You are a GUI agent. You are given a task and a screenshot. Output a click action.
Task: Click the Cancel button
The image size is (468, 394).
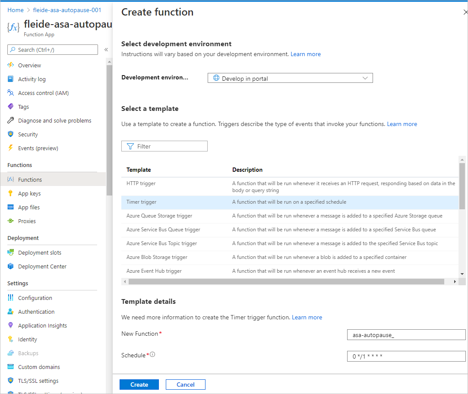click(x=185, y=385)
